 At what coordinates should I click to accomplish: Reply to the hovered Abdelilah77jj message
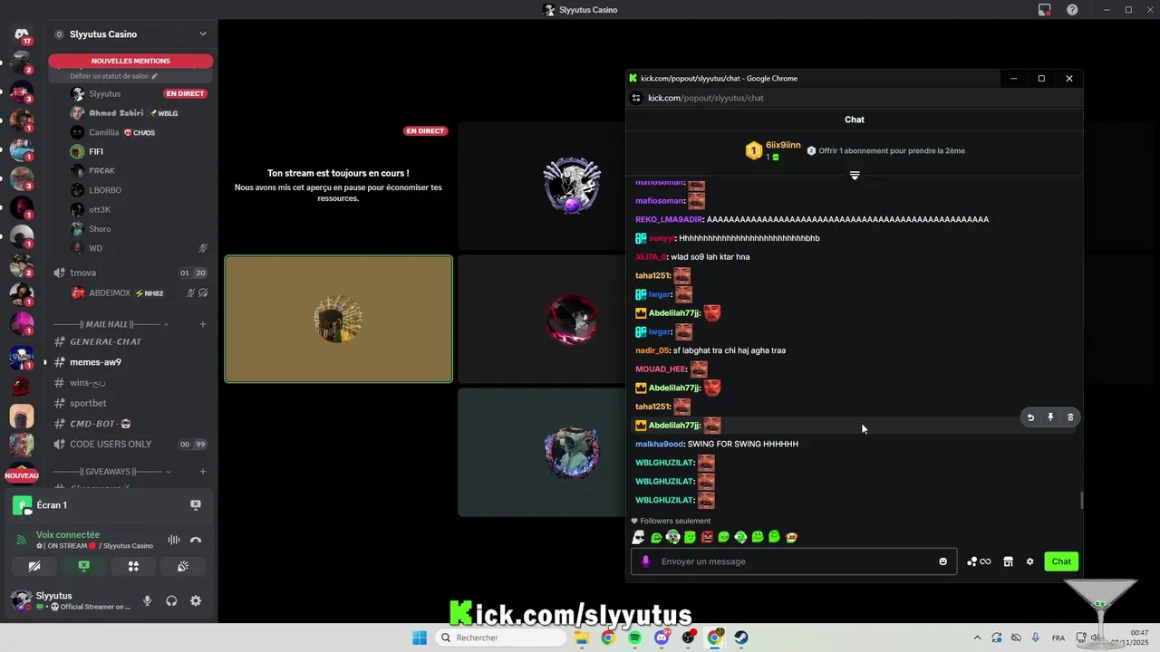point(1030,417)
